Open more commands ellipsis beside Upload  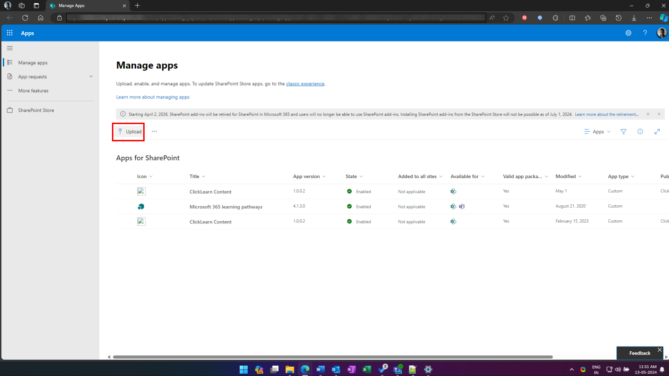(154, 132)
